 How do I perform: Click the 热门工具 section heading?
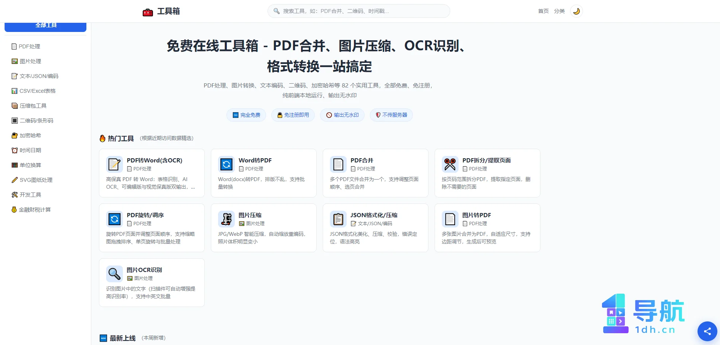121,138
